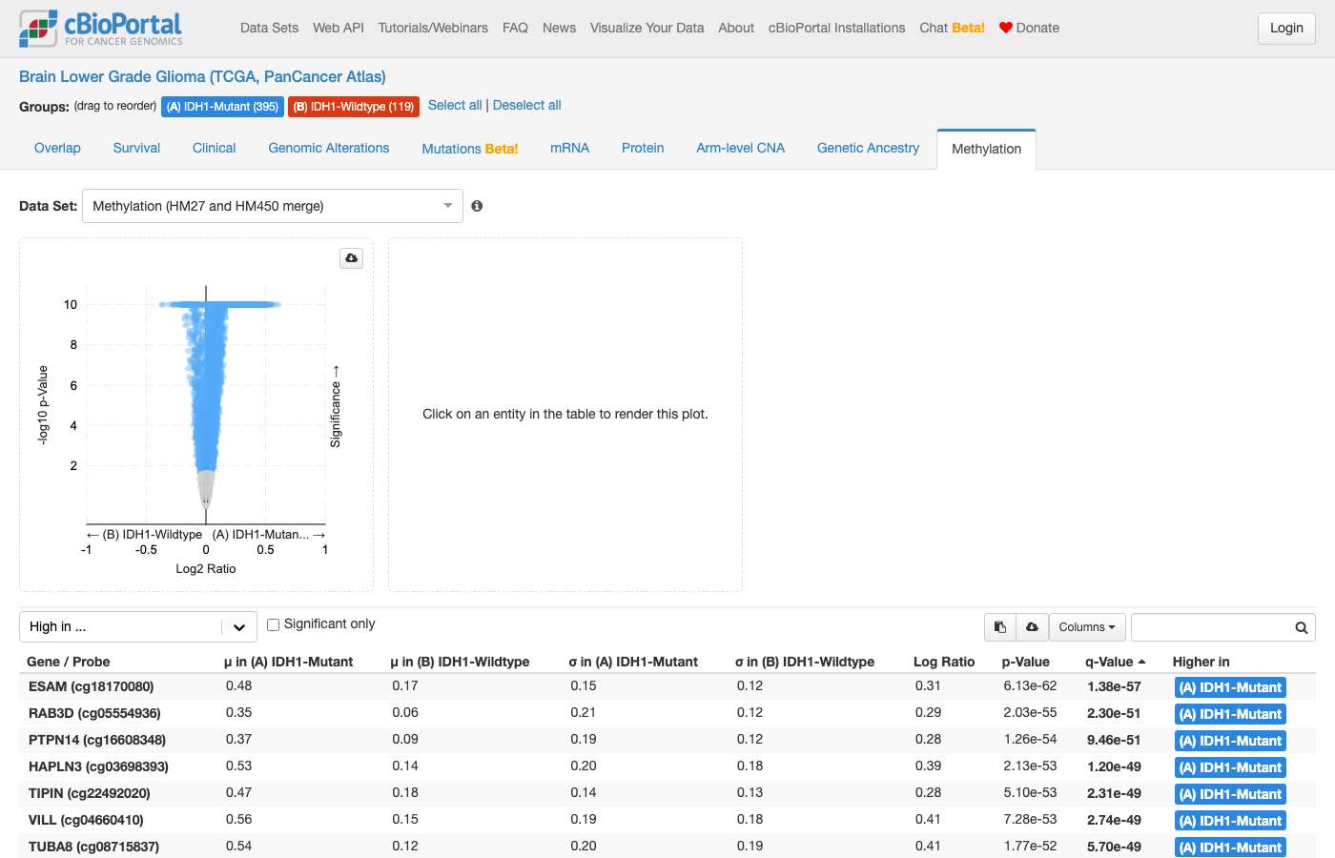Click the Deselect all link

pyautogui.click(x=526, y=106)
